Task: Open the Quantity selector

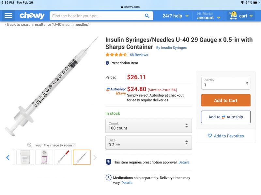Action: 226,83
